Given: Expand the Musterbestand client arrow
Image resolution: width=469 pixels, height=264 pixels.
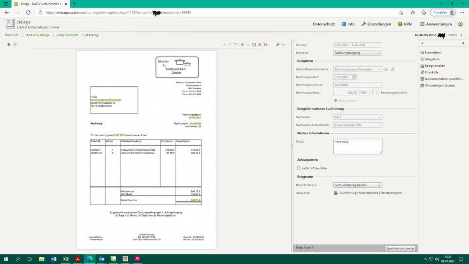Looking at the screenshot, I should (x=461, y=35).
